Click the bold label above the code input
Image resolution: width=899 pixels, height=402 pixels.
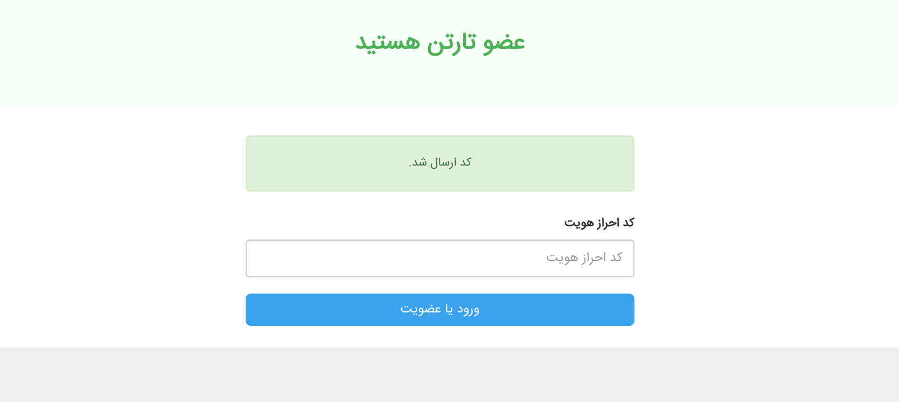tap(599, 223)
